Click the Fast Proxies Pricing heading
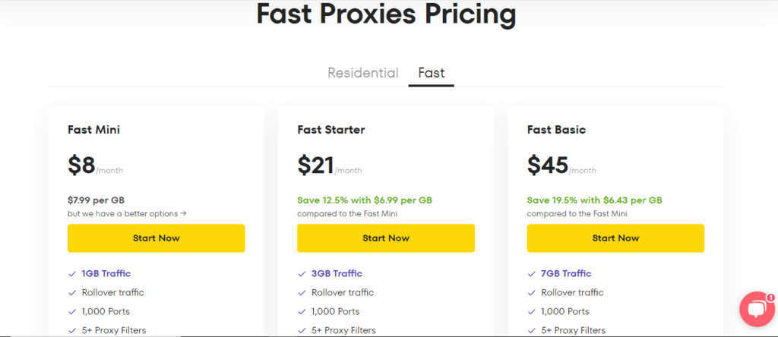 tap(386, 14)
